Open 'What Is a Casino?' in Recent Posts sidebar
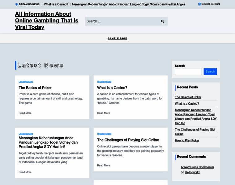Screen dimensions: 235x185 pos(187,104)
